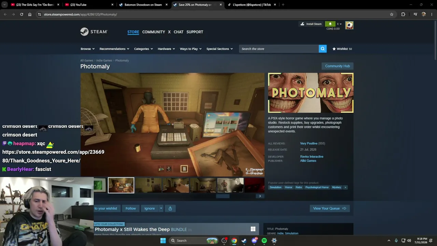
Task: Open the SUPPORT link in the header
Action: pyautogui.click(x=195, y=32)
